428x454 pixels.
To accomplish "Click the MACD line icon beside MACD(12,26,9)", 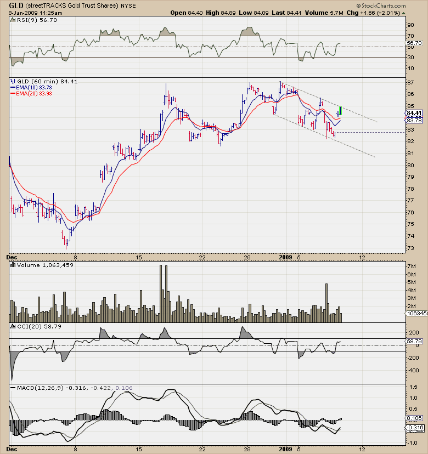I will pos(13,388).
